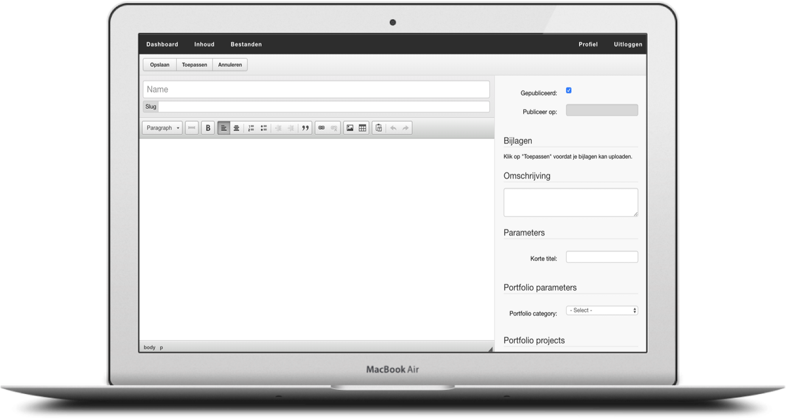Insert an image into the editor

[350, 128]
